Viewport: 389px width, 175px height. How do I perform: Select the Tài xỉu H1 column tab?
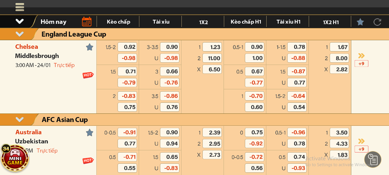point(288,22)
